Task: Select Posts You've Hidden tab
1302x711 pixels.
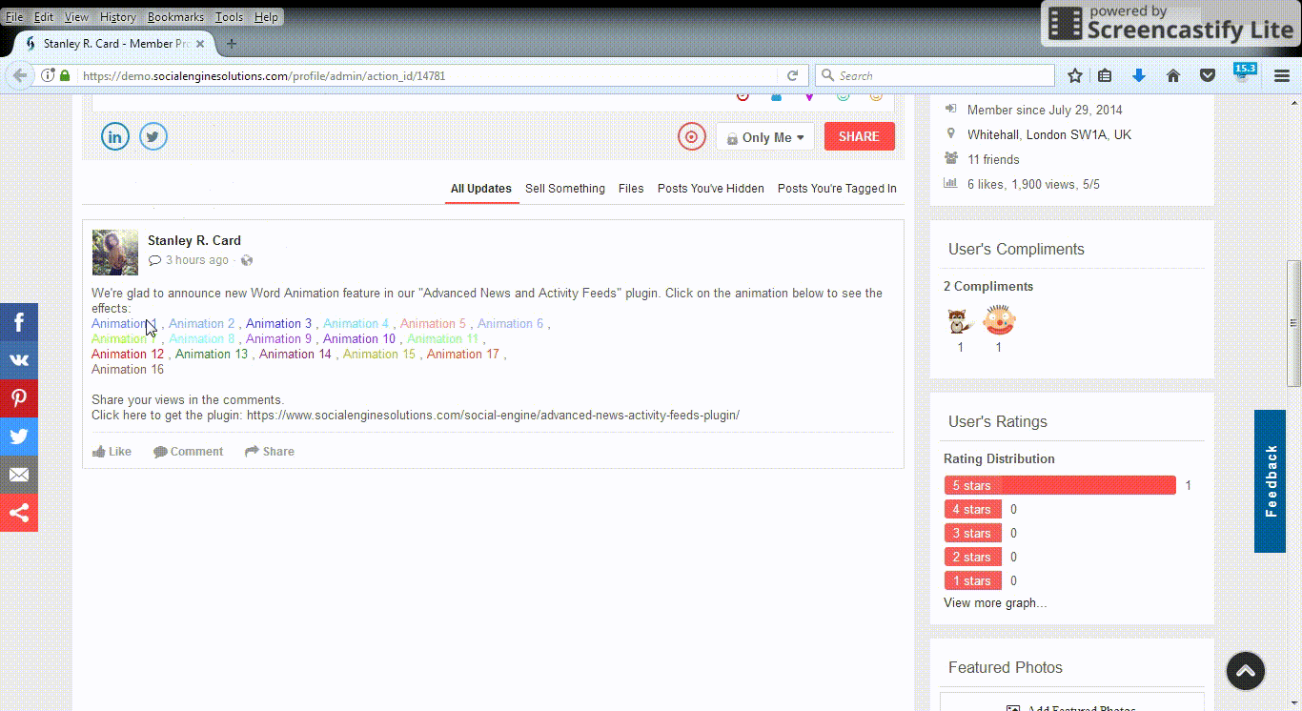Action: (710, 189)
